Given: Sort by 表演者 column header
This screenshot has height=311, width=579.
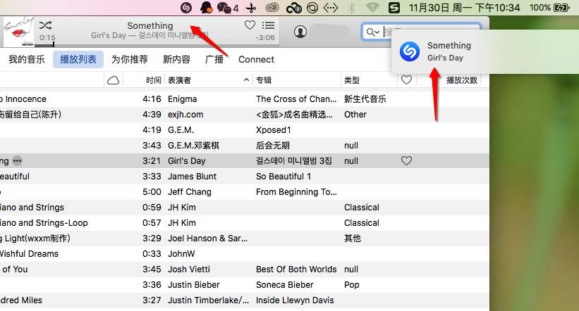Looking at the screenshot, I should (179, 80).
